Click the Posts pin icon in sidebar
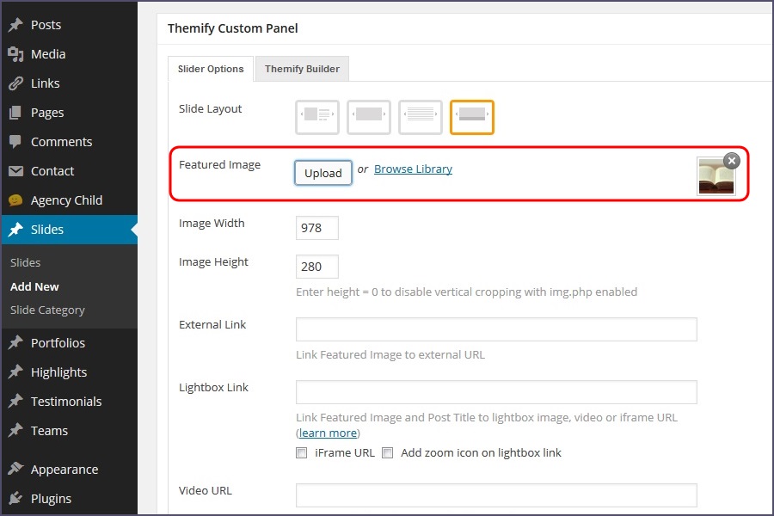Viewport: 774px width, 516px height. coord(15,25)
